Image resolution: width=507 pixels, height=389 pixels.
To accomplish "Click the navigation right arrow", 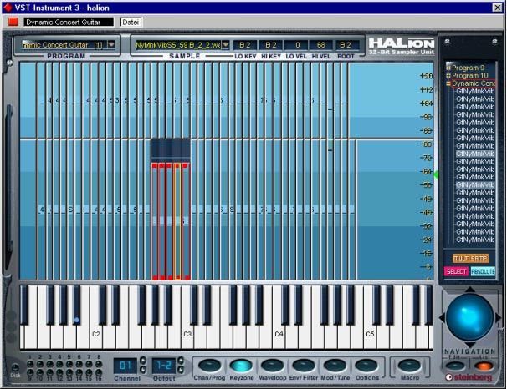I will coord(498,317).
